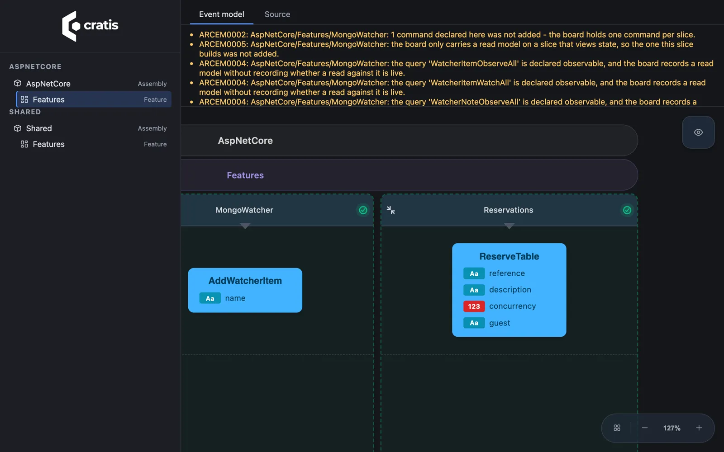Switch to the Source tab
724x452 pixels.
pyautogui.click(x=277, y=14)
